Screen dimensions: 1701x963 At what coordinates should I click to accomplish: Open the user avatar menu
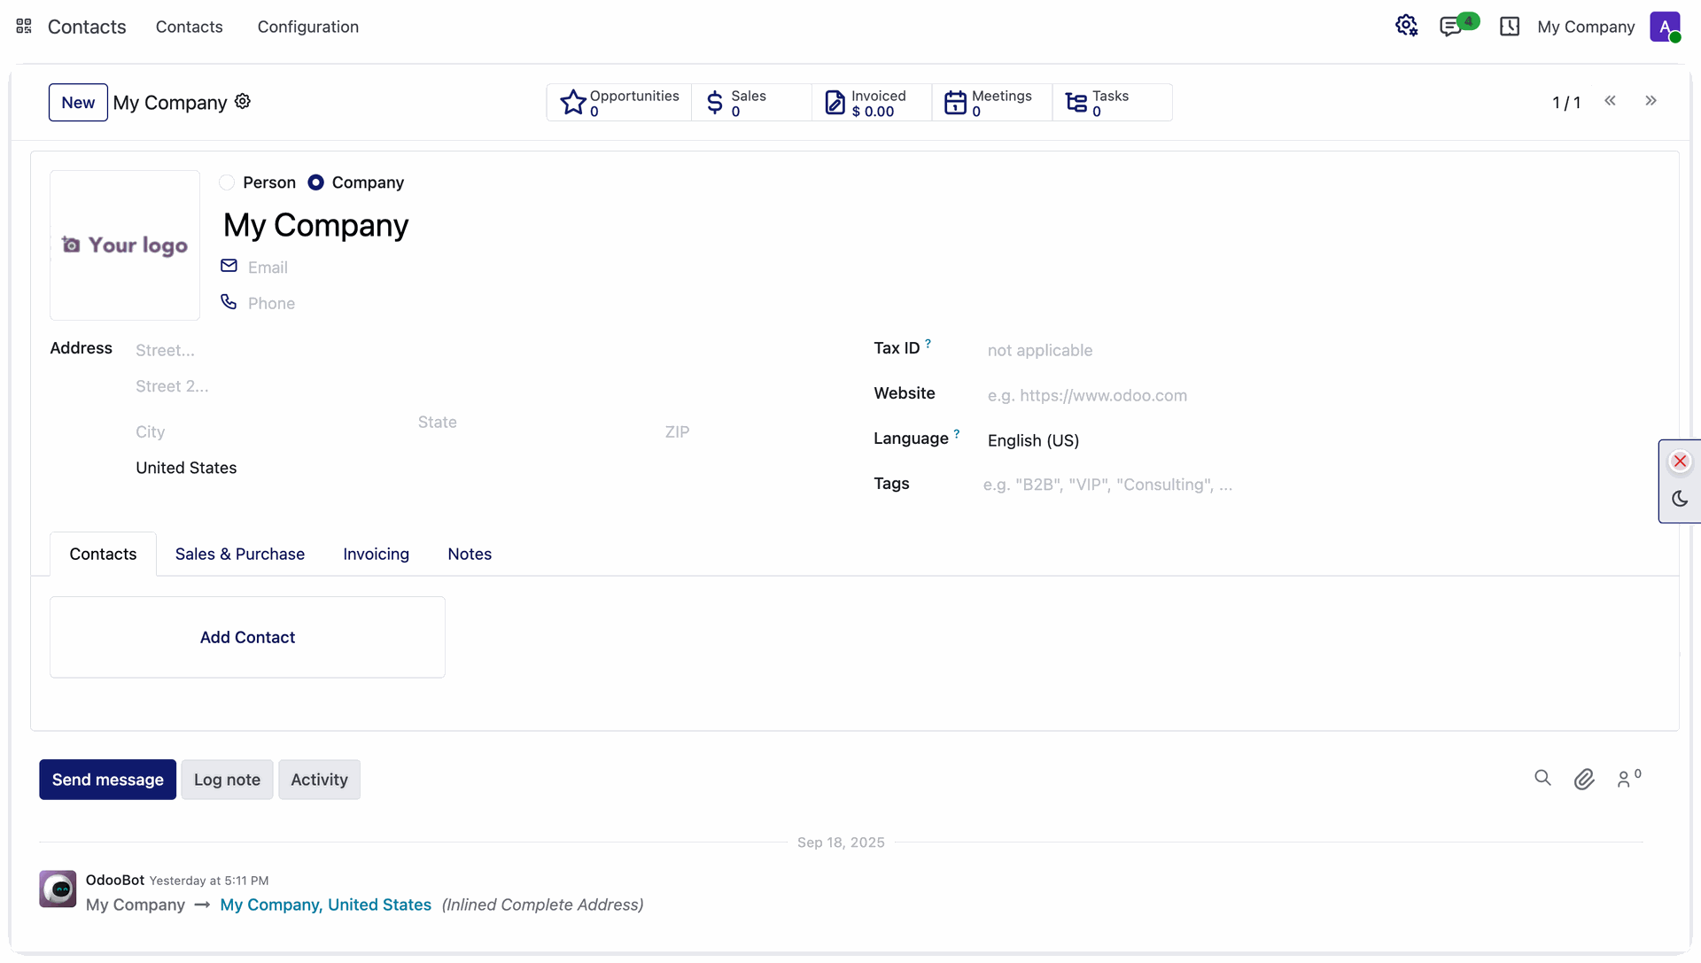tap(1665, 27)
